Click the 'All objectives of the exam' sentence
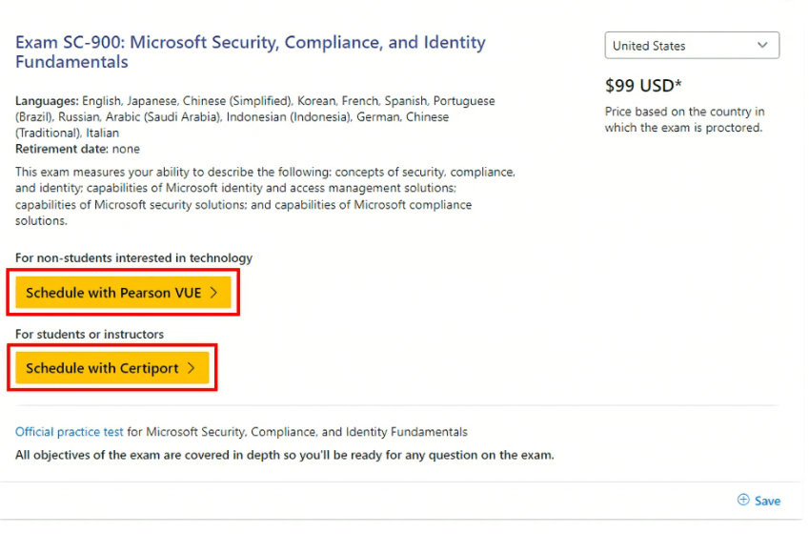The image size is (809, 534). tap(284, 455)
